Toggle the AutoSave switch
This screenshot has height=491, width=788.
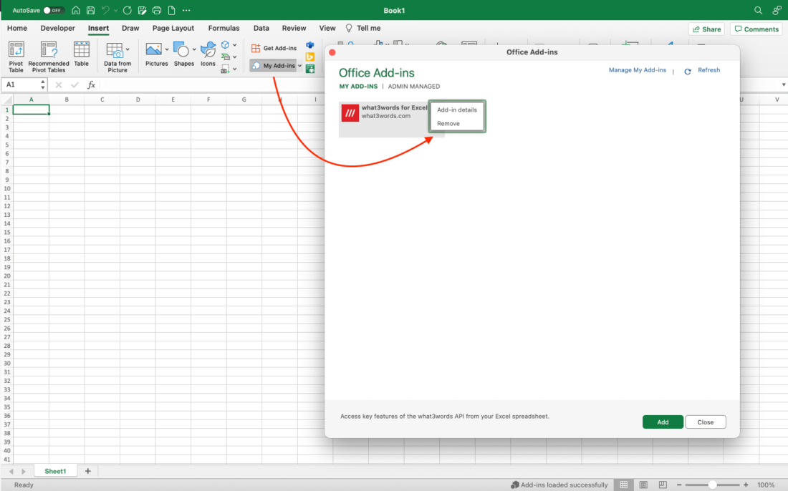pyautogui.click(x=53, y=10)
